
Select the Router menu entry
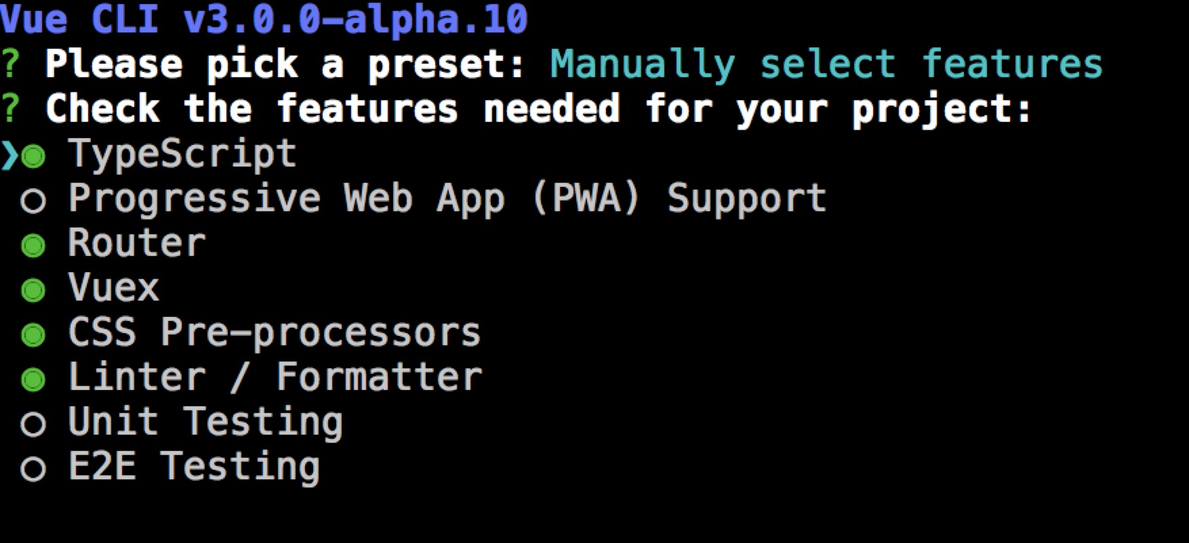136,243
